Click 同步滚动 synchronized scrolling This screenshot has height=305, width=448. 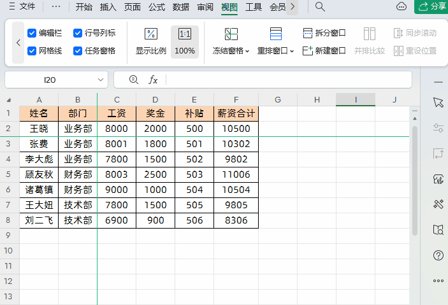coord(415,33)
